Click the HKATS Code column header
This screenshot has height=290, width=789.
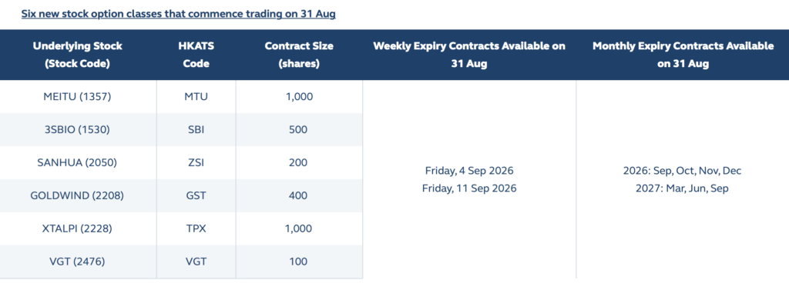[196, 55]
